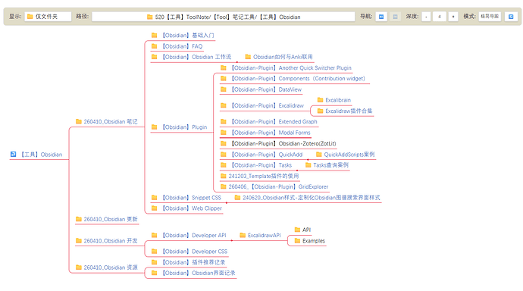Screen dimensions: 523x291
Task: Click the 路径 path field 520【工具】ToolNote
Action: 224,17
